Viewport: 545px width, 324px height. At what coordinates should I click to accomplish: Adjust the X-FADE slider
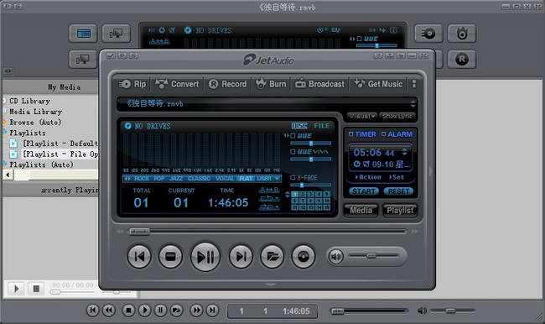311,186
